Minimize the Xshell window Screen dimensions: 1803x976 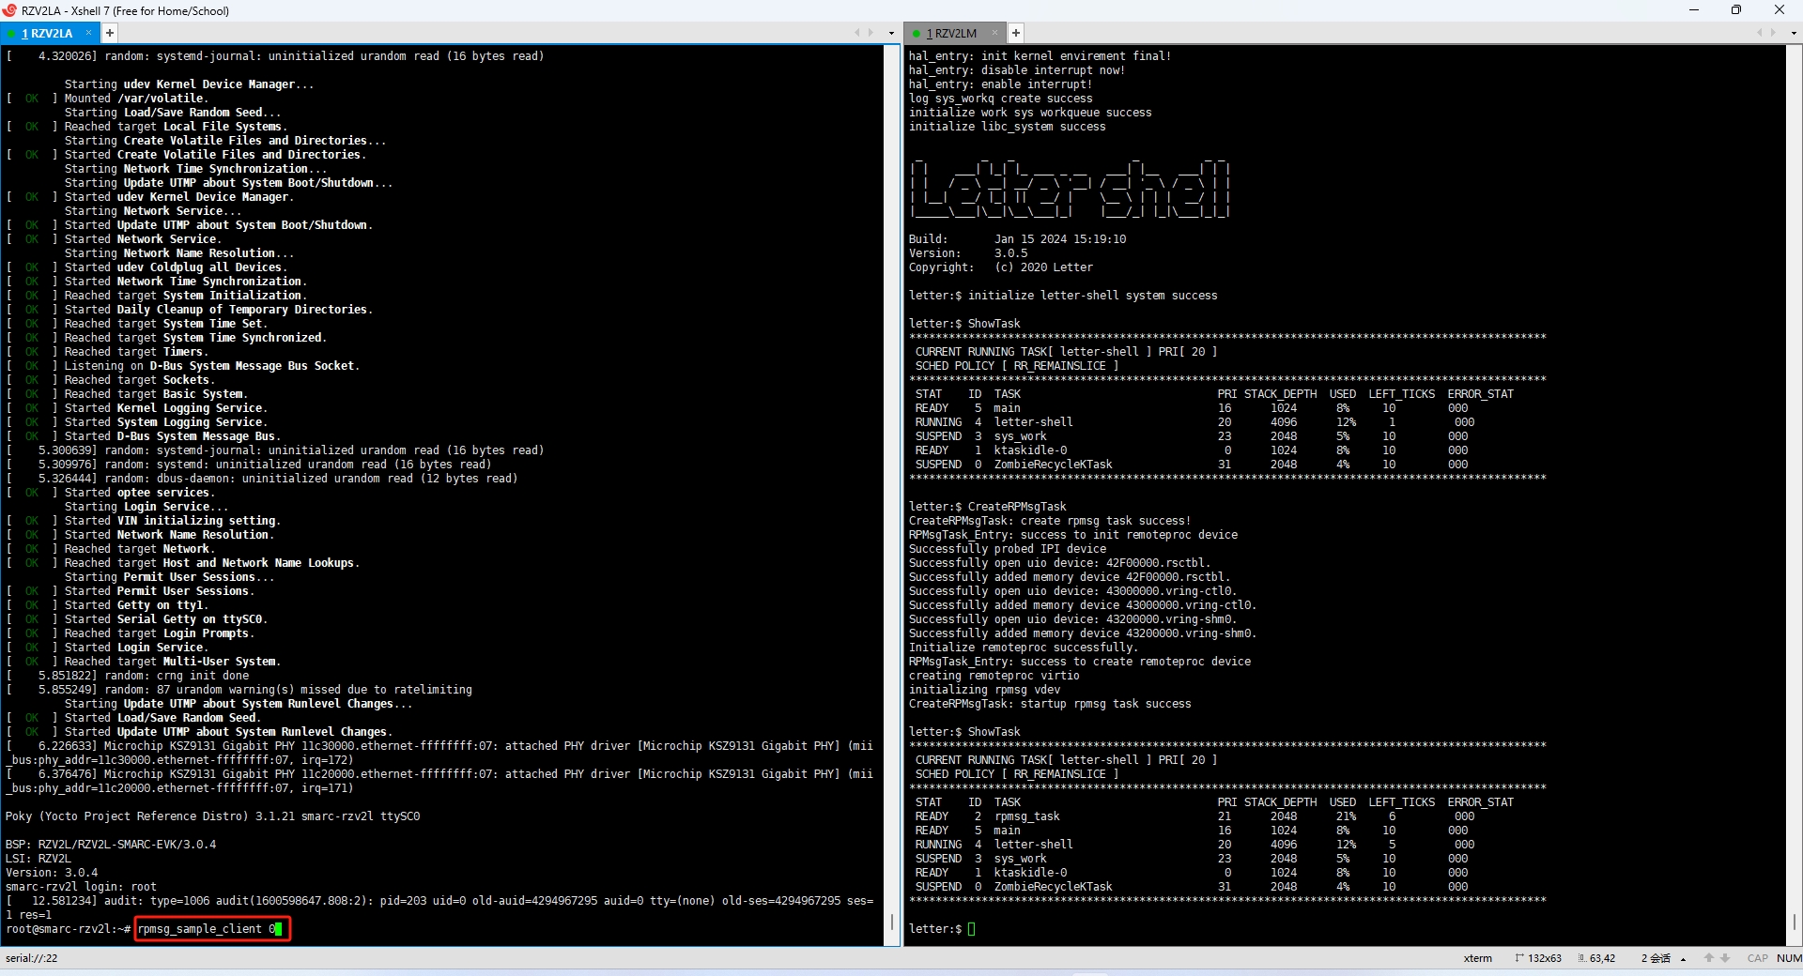click(x=1694, y=10)
